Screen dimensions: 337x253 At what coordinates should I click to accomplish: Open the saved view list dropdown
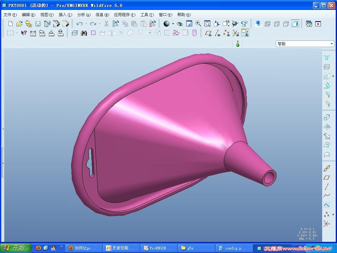click(x=226, y=24)
